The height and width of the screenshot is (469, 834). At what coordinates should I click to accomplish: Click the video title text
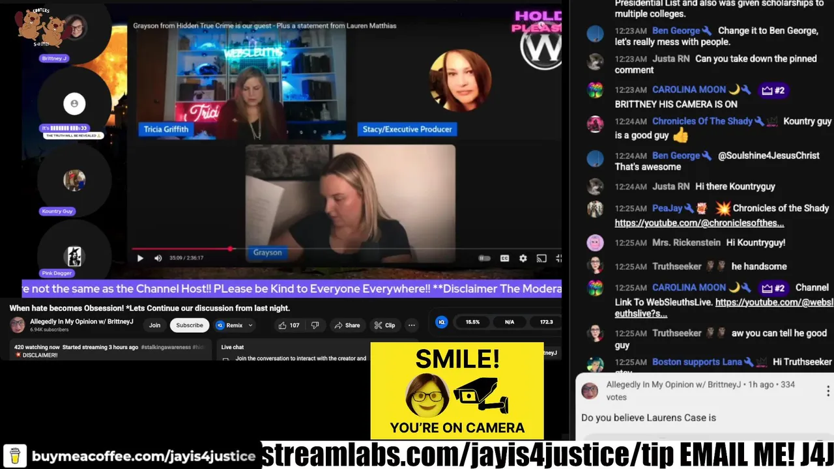150,308
